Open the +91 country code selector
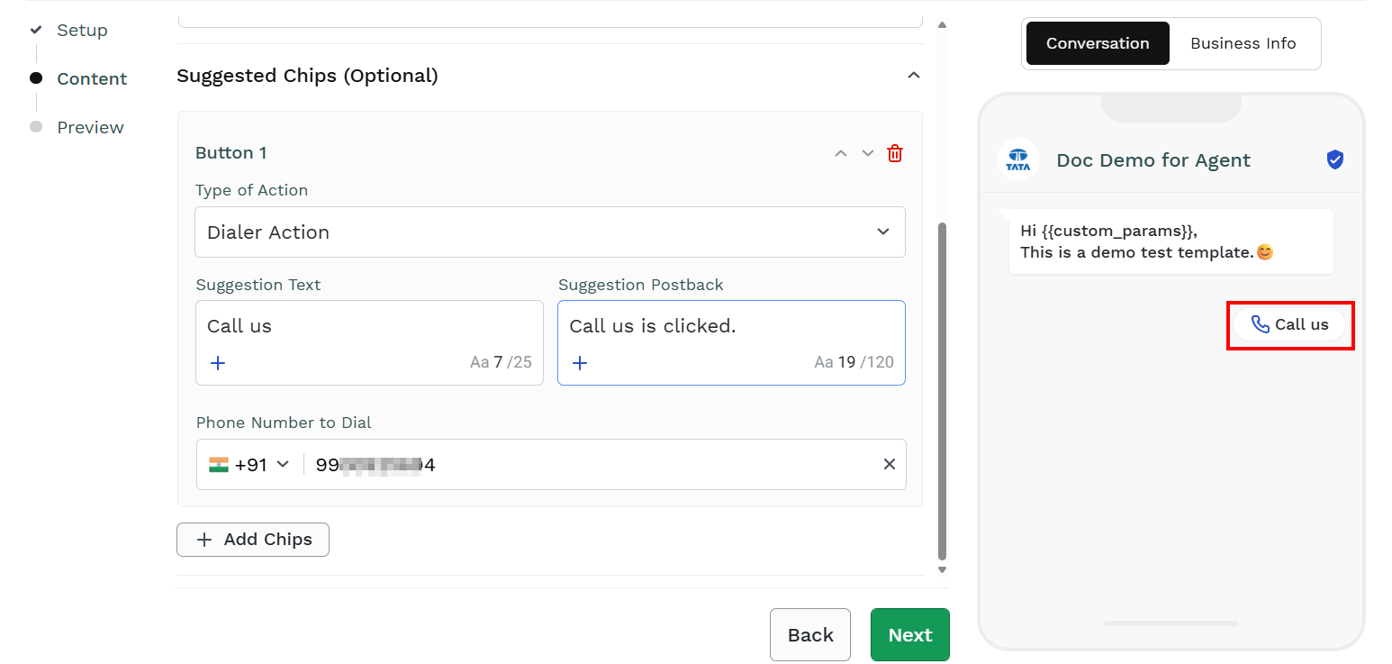The height and width of the screenshot is (664, 1392). pos(249,465)
